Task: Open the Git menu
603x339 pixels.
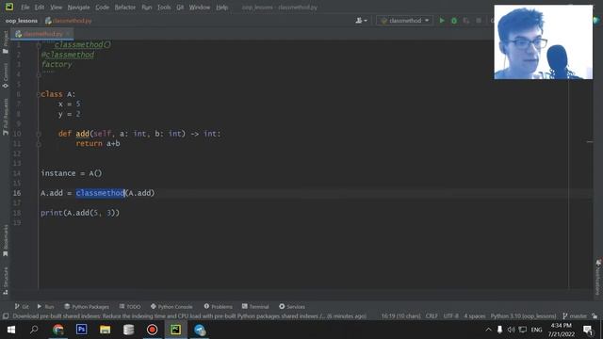Action: 180,7
